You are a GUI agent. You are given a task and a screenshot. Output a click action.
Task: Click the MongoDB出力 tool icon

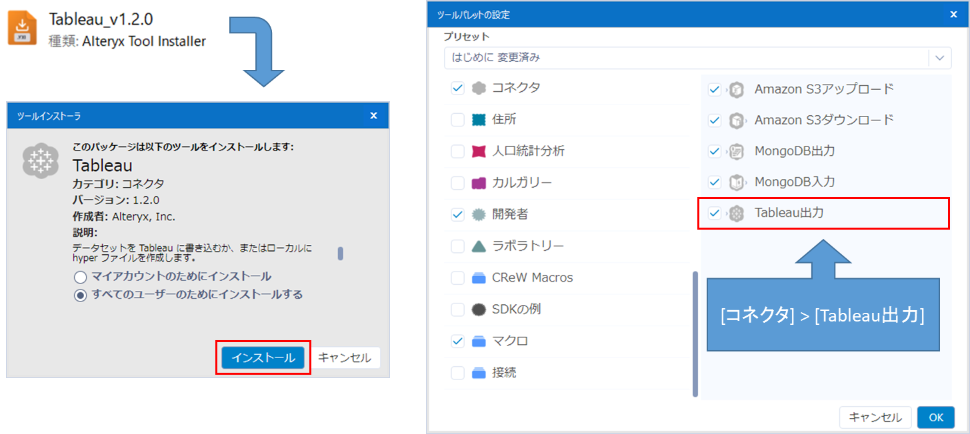tap(736, 151)
